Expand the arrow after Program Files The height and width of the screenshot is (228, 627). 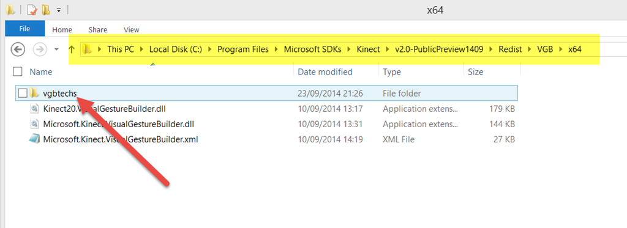click(x=276, y=50)
